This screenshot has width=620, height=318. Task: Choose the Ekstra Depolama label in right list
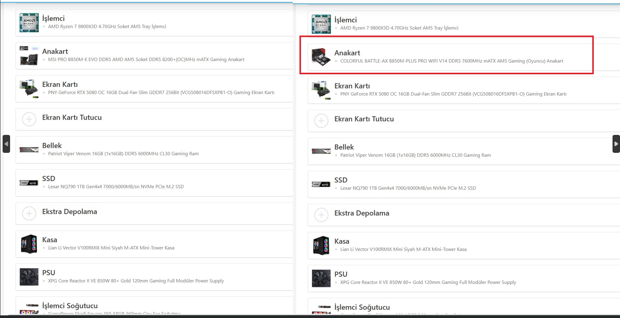click(x=362, y=213)
